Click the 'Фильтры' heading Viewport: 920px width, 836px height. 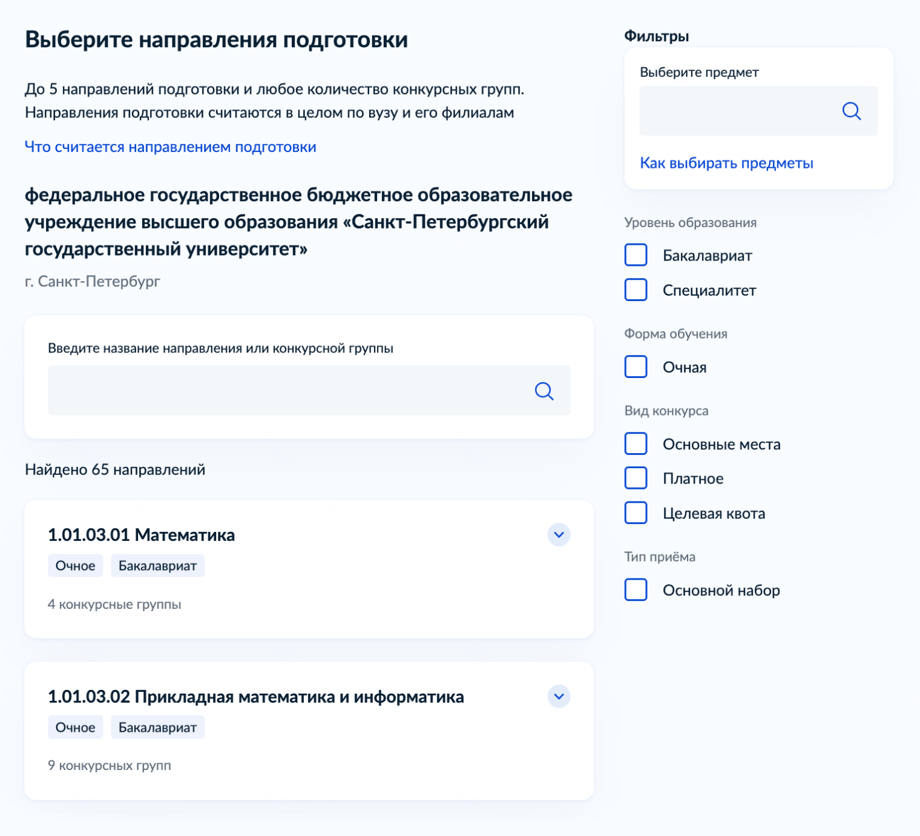tap(656, 36)
